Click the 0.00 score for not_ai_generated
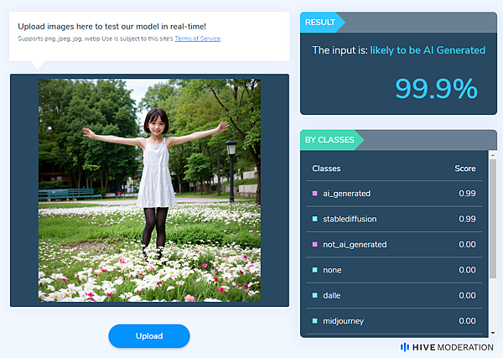 tap(467, 245)
